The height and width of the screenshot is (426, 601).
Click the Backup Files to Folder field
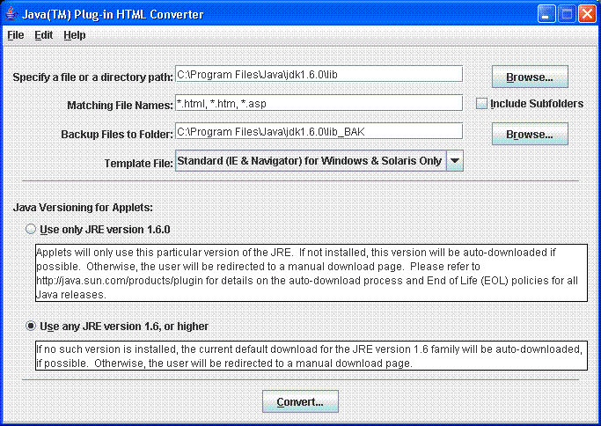click(319, 132)
